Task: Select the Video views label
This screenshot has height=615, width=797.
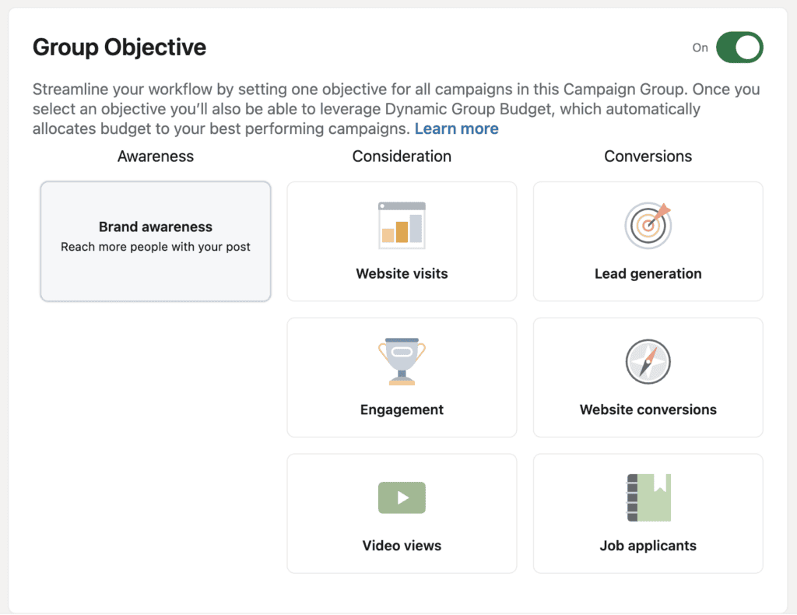Action: pos(402,546)
